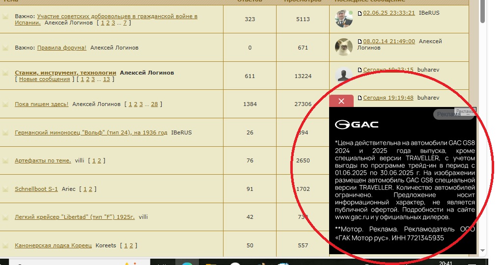The width and height of the screenshot is (503, 265).
Task: Click the reply count 323
Action: click(250, 19)
